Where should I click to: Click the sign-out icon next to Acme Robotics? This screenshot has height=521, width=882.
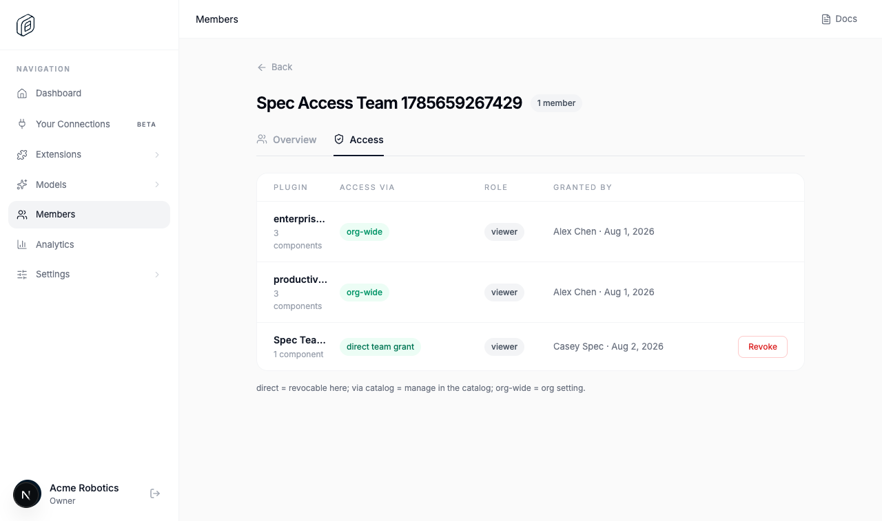155,493
